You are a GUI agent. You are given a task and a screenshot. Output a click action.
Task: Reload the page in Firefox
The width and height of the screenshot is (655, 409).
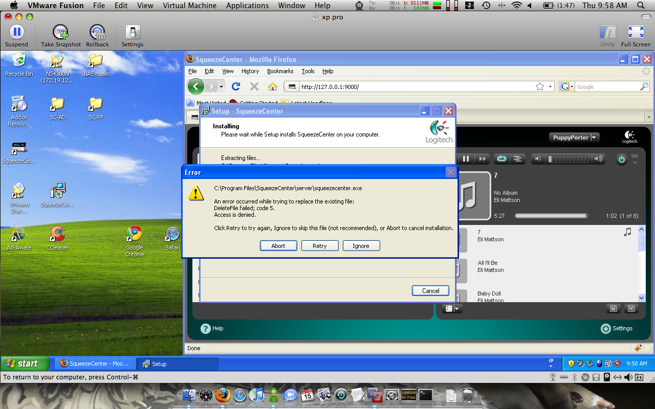click(x=236, y=86)
